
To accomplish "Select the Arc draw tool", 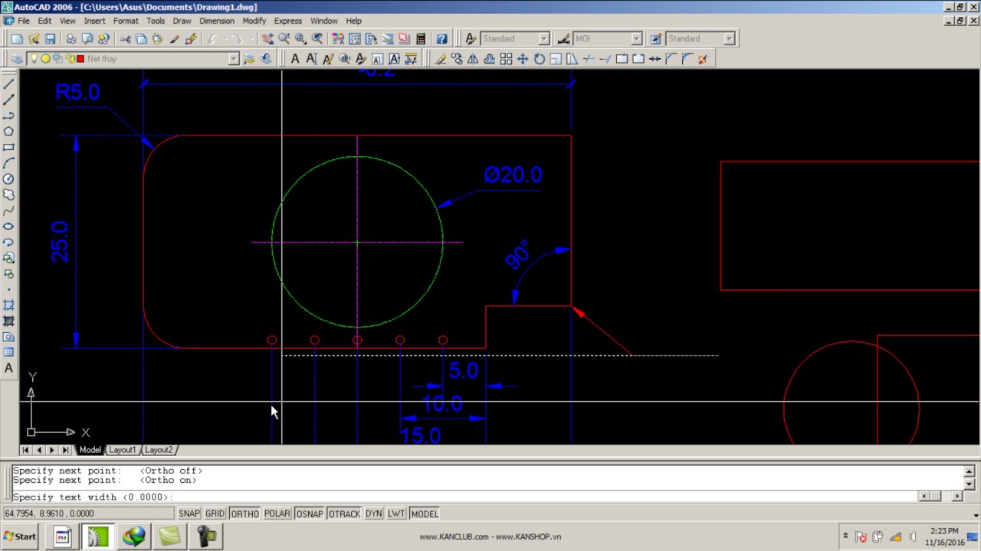I will point(8,163).
